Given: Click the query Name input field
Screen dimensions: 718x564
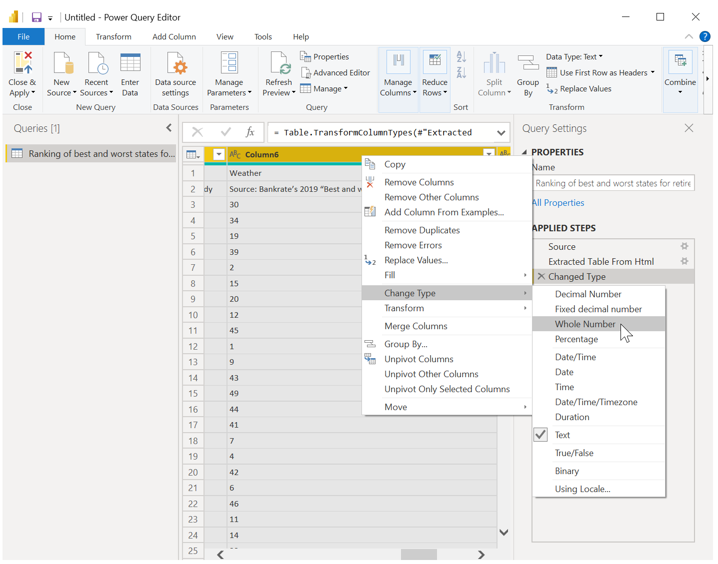Looking at the screenshot, I should click(613, 183).
